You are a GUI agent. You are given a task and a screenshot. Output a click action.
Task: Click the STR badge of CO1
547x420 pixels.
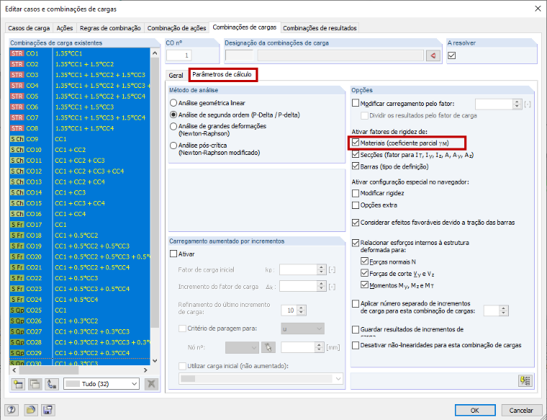(17, 53)
